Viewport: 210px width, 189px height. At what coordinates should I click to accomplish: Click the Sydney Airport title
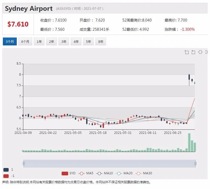(29, 9)
